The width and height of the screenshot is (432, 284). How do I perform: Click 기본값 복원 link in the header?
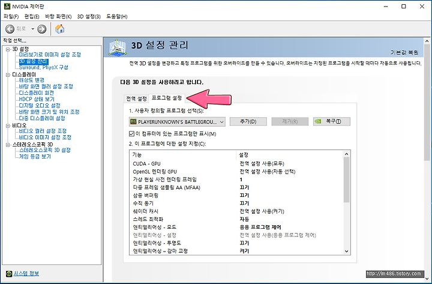pos(404,52)
